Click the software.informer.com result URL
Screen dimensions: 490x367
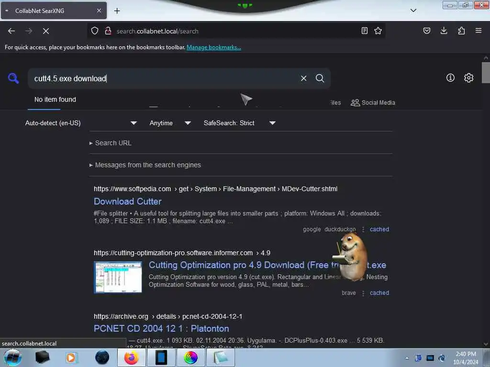point(182,253)
